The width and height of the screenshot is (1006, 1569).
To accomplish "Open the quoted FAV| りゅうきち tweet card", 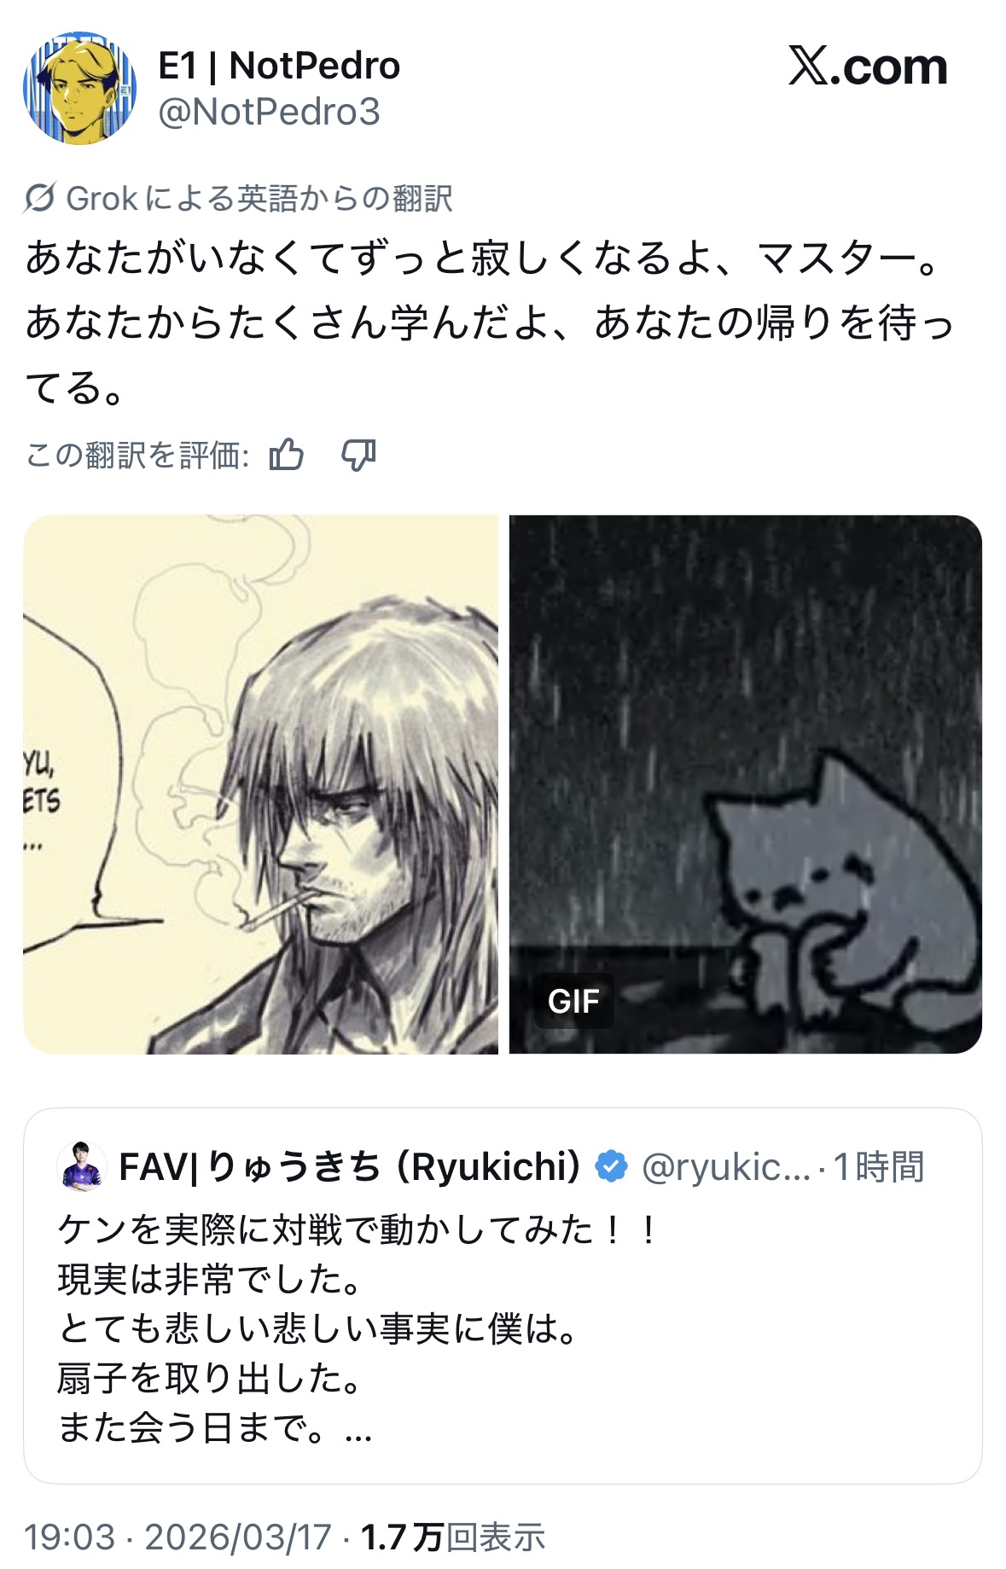I will point(503,1295).
